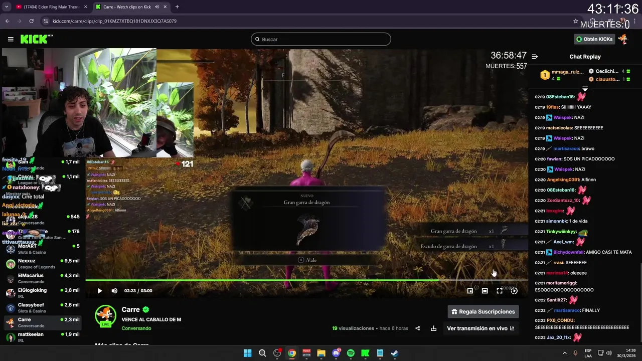Open taskbar clock and date

pyautogui.click(x=626, y=353)
